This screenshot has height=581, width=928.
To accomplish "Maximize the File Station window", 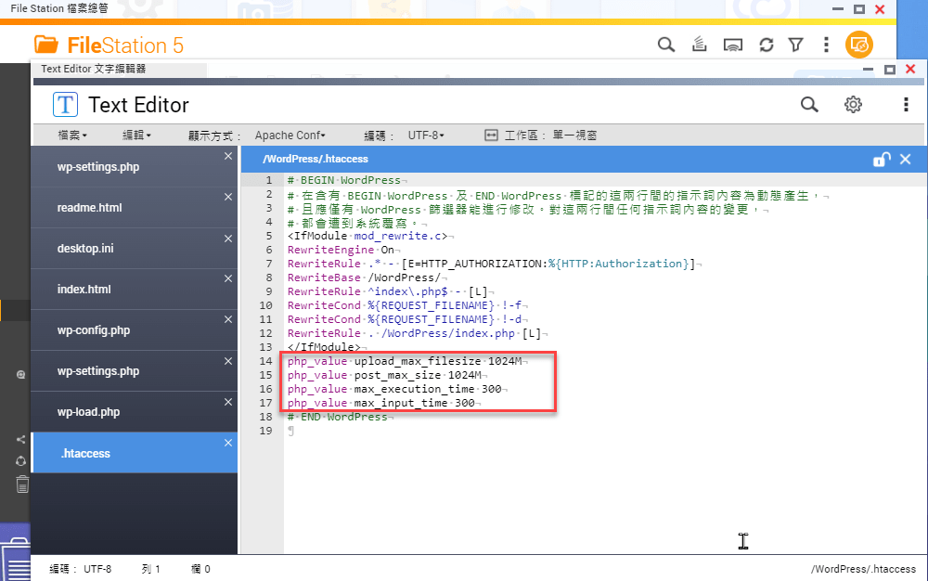I will pos(859,9).
